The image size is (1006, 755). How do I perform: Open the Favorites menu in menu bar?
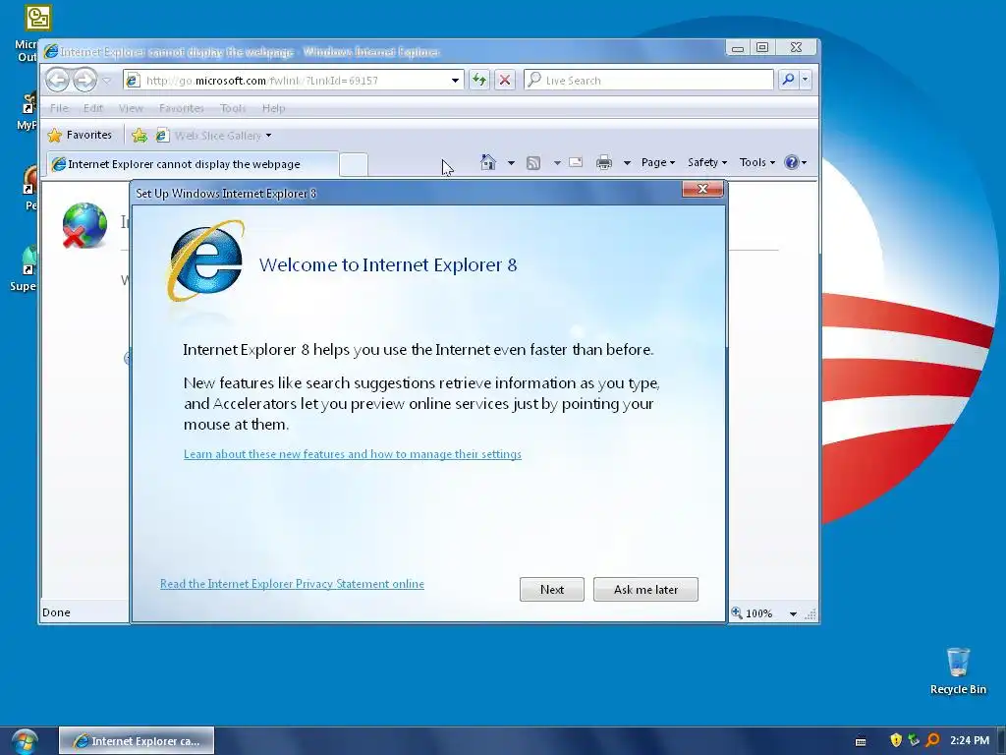[x=182, y=108]
